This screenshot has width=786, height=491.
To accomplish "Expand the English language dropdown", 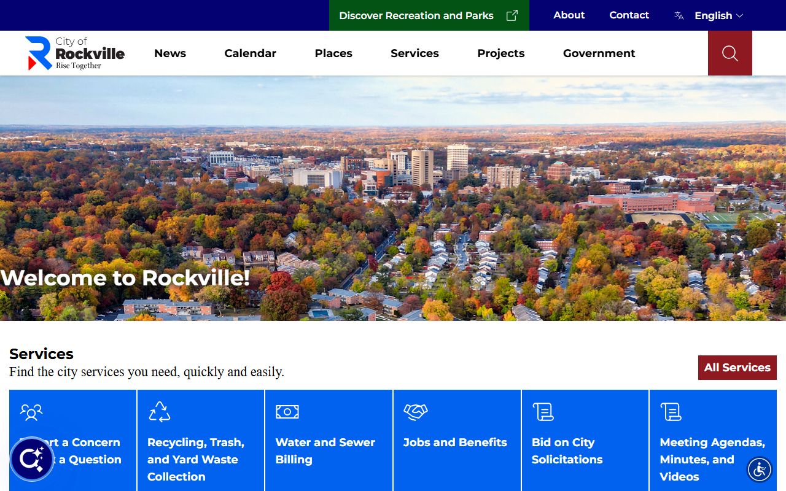I will point(718,15).
